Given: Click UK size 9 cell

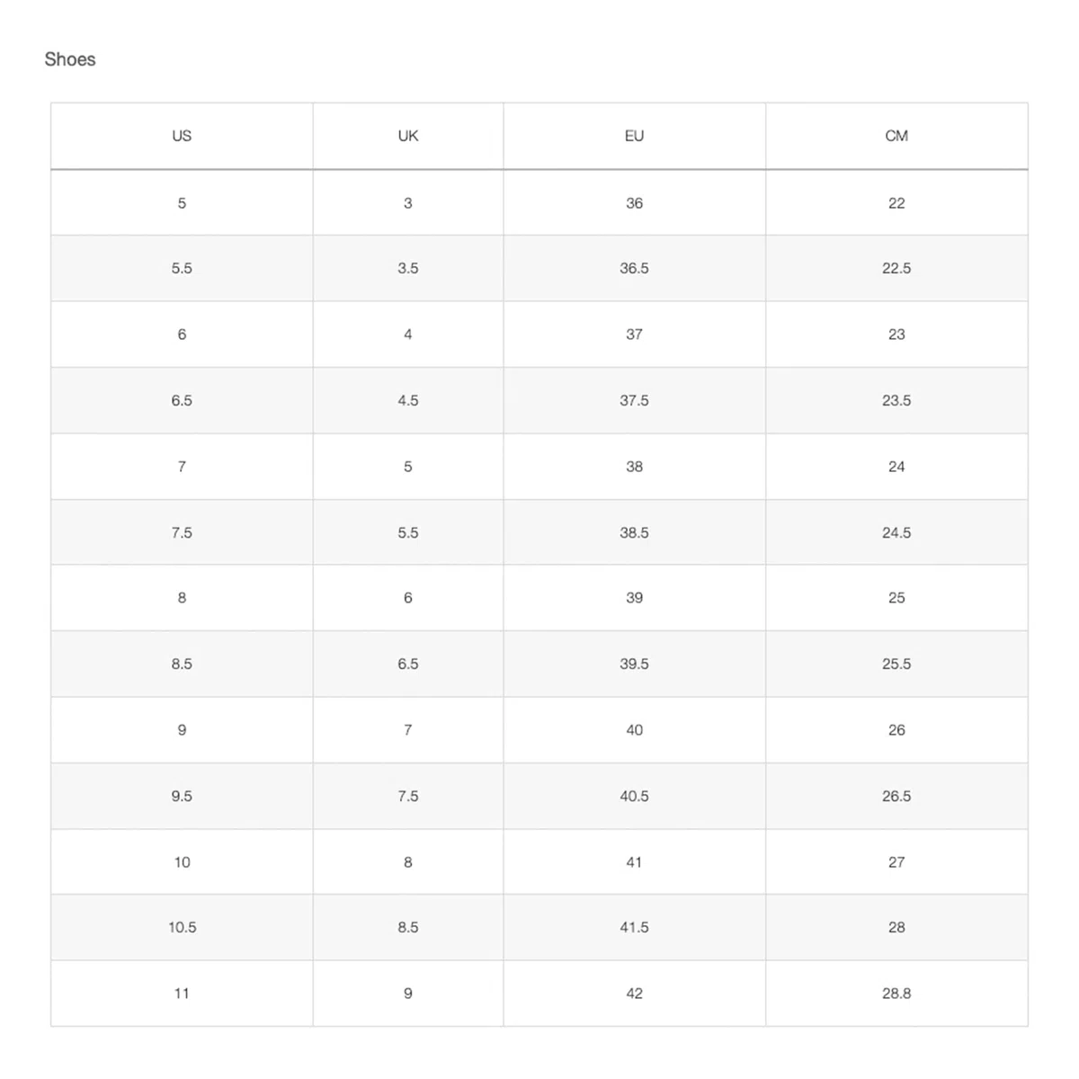Looking at the screenshot, I should click(x=408, y=994).
